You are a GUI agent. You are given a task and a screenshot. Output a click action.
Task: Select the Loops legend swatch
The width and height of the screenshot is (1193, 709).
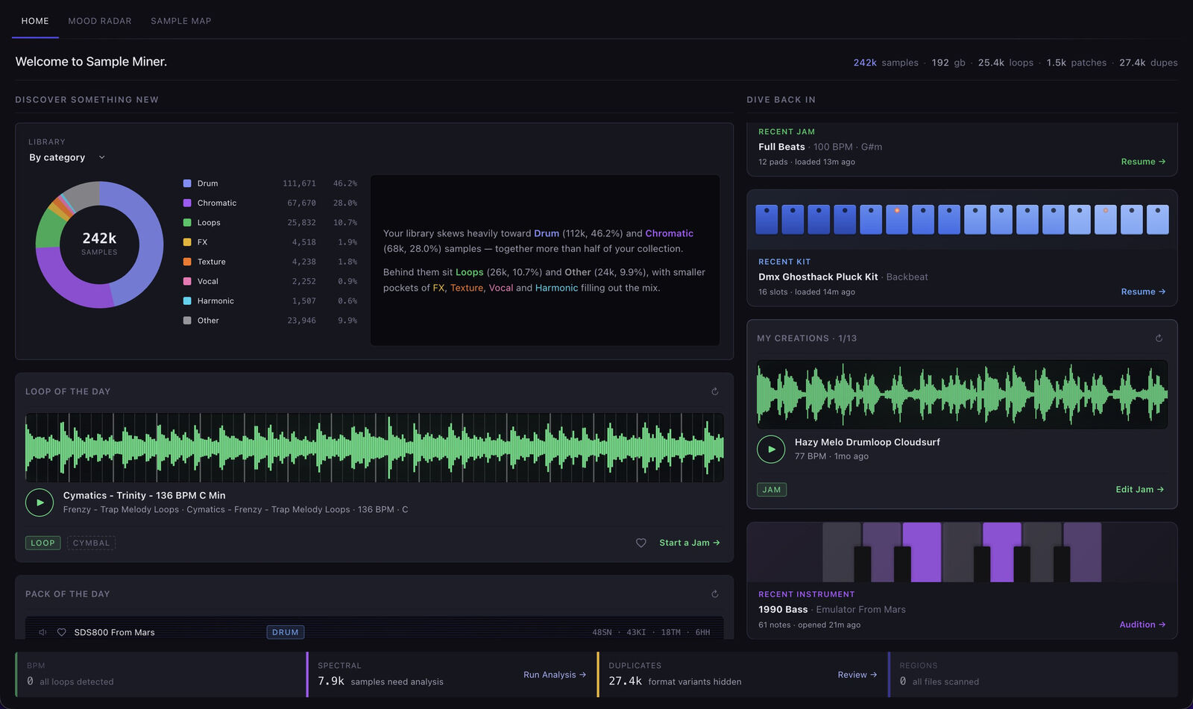(x=187, y=222)
